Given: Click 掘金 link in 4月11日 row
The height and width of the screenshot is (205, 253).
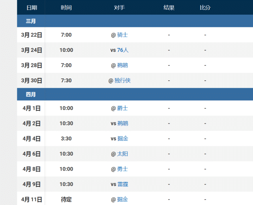Looking at the screenshot, I should (x=122, y=199).
